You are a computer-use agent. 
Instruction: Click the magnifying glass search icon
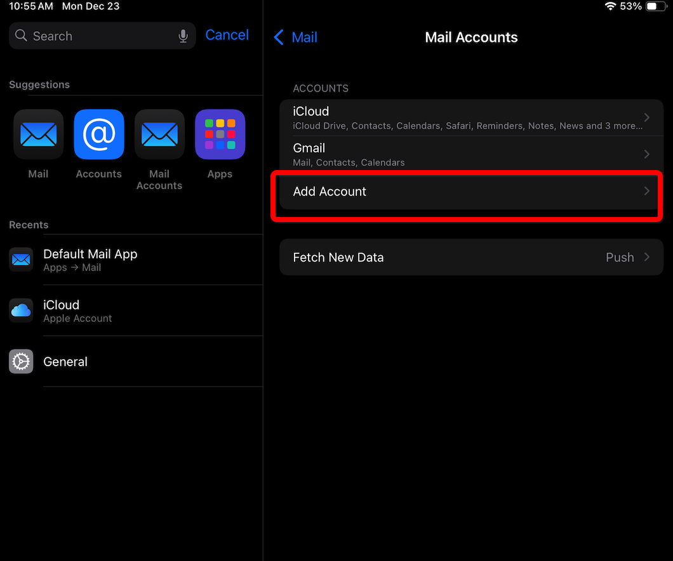point(20,36)
